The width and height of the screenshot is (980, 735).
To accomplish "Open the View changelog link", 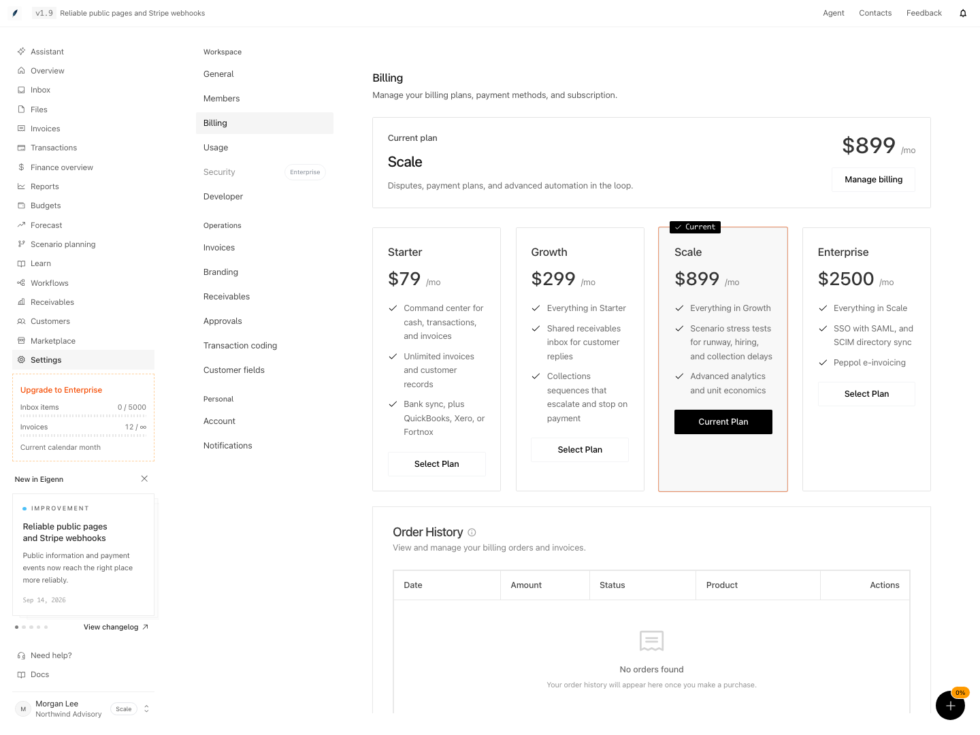I will [116, 627].
